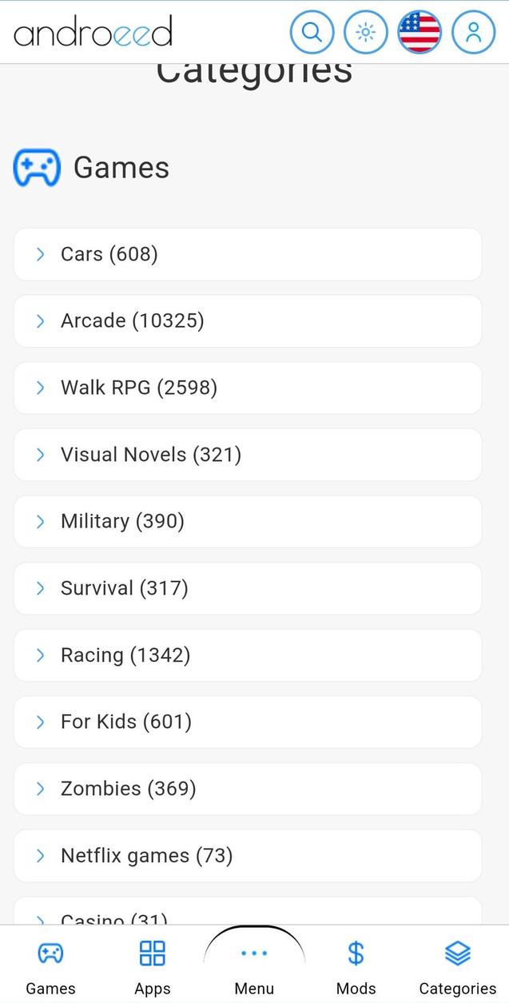Expand the Cars (608) category chevron
The image size is (509, 1003).
pyautogui.click(x=41, y=254)
